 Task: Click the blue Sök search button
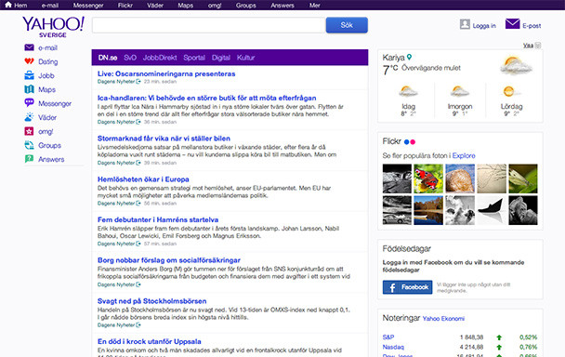click(347, 25)
